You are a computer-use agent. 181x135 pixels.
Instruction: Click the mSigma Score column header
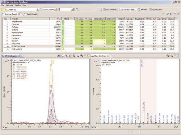[x=99, y=19]
